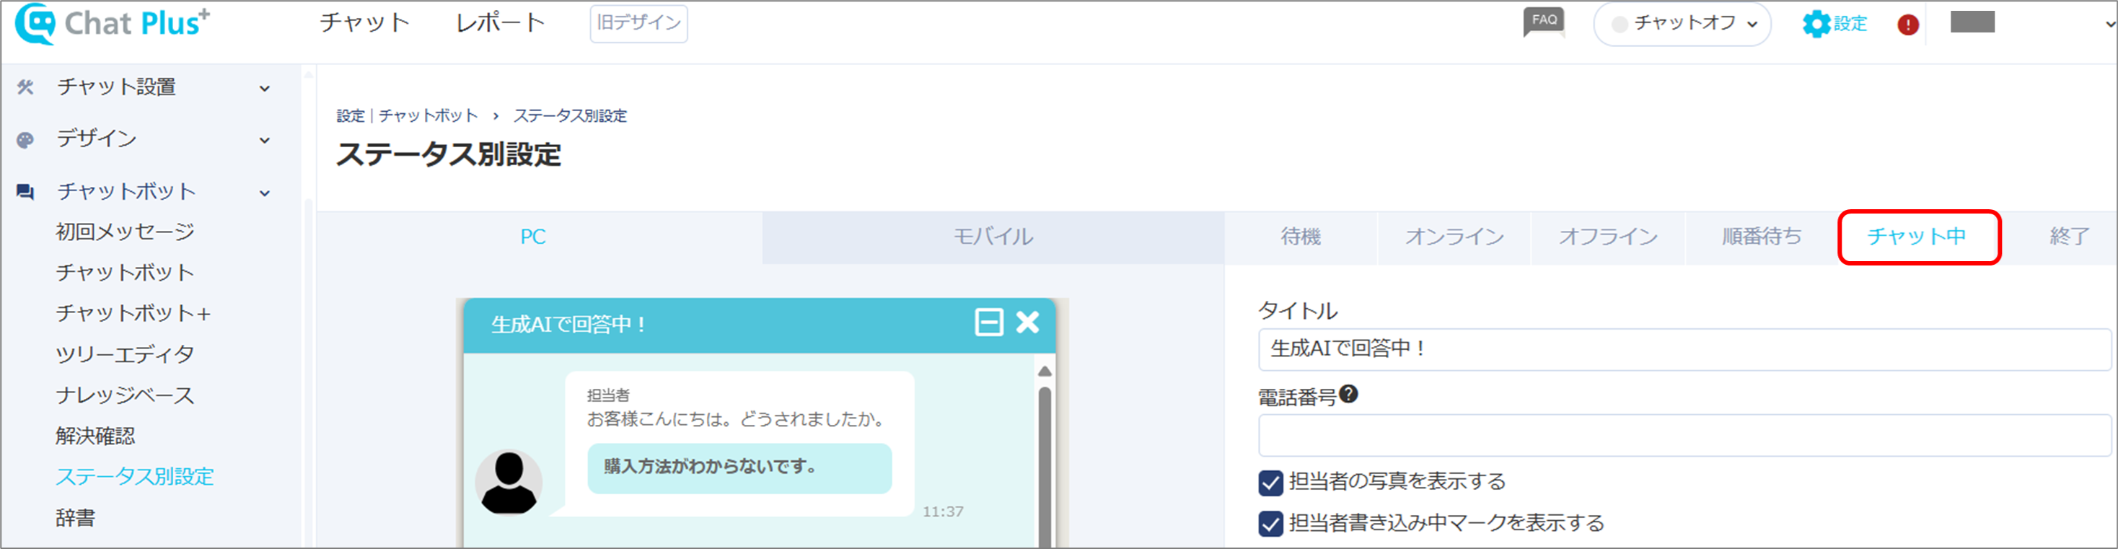Click the 購入方法がわからないです。 message bubble
The height and width of the screenshot is (549, 2118).
coord(739,468)
